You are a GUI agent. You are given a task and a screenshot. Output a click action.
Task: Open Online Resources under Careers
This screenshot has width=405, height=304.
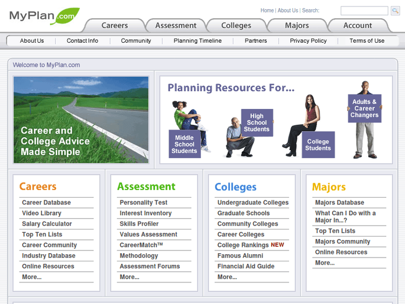pos(48,266)
